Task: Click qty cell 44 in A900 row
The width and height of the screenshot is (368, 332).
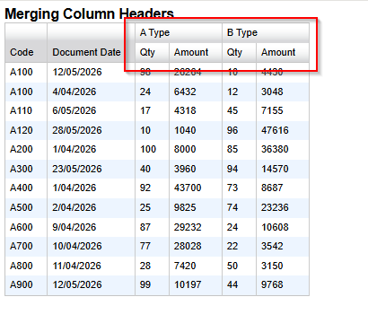Action: click(239, 284)
